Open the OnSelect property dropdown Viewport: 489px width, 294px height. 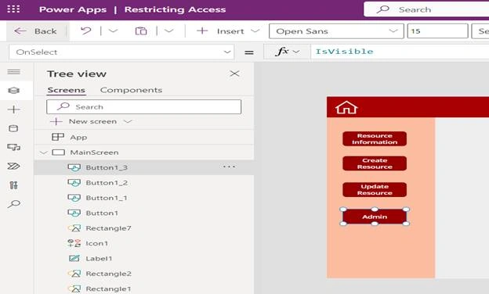121,52
